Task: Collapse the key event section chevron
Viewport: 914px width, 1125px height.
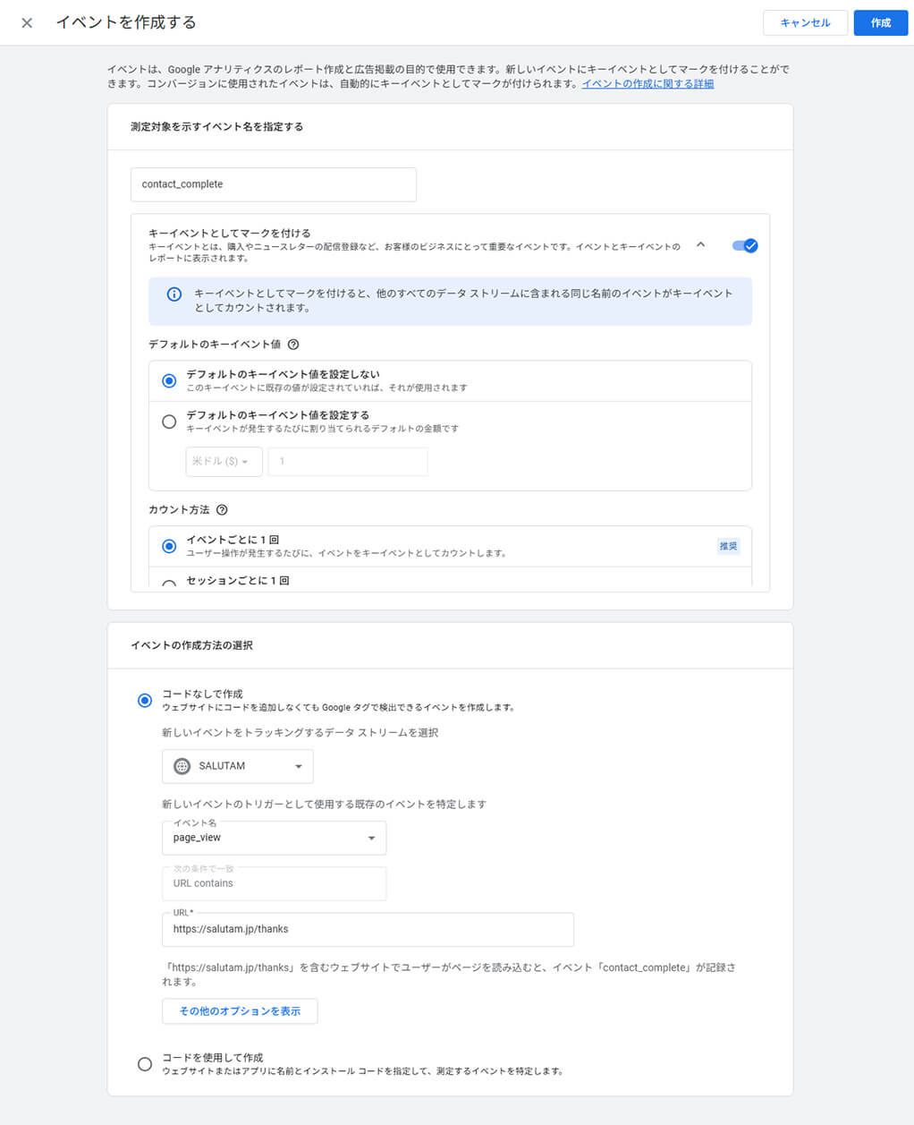Action: click(x=701, y=244)
